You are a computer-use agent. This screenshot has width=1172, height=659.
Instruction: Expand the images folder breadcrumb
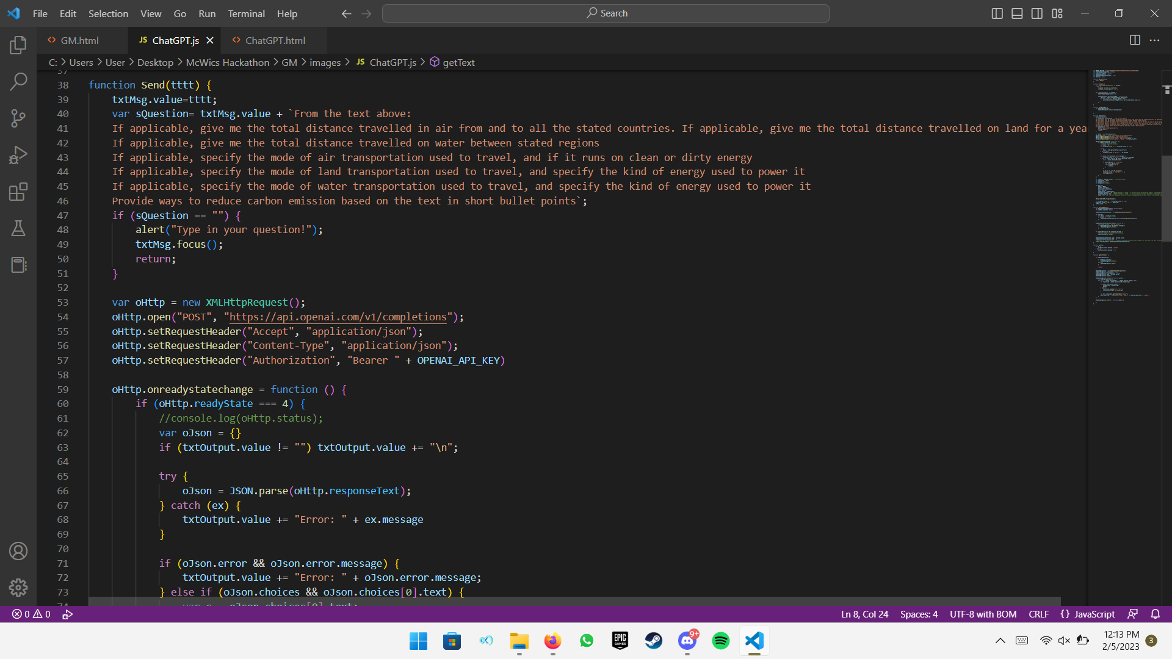click(325, 62)
